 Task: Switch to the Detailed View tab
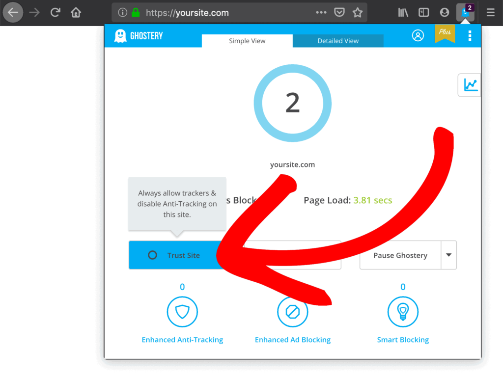click(338, 41)
